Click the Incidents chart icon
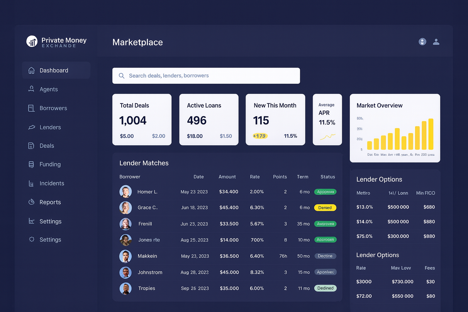Image resolution: width=468 pixels, height=312 pixels. click(x=31, y=183)
